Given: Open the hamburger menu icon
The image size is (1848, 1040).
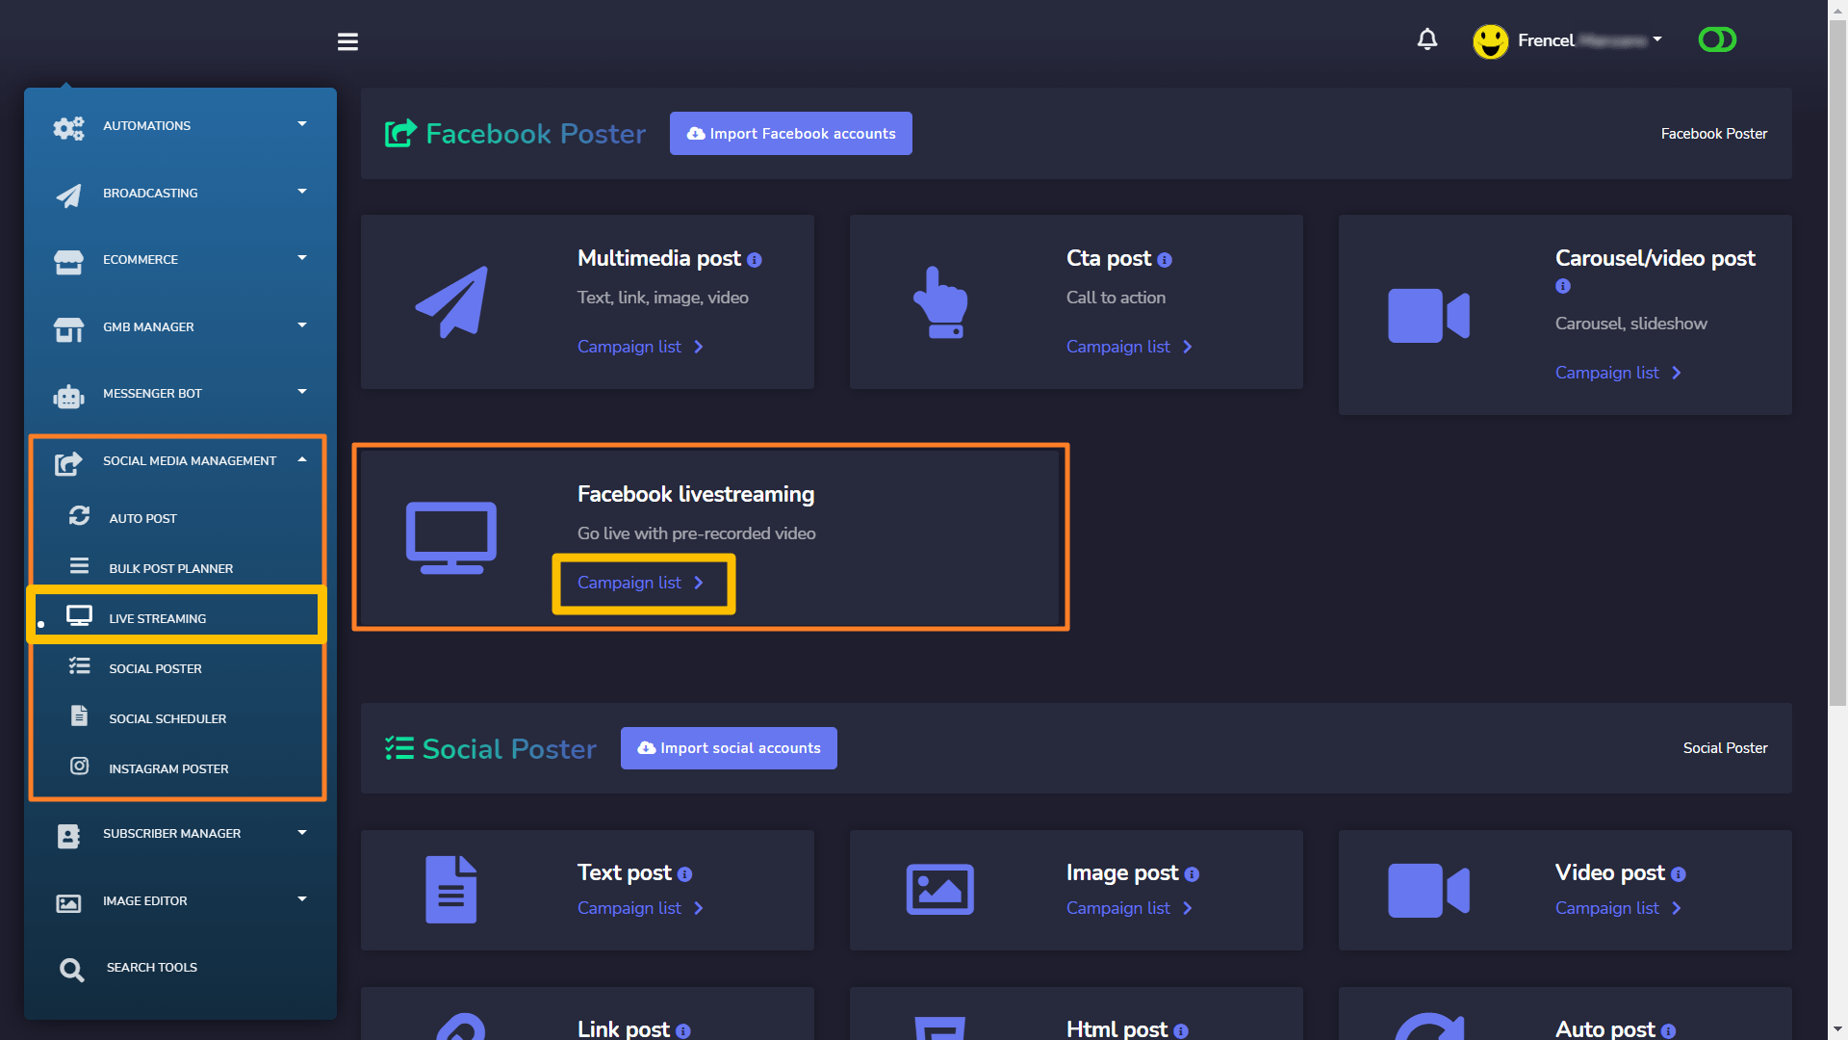Looking at the screenshot, I should (x=347, y=41).
